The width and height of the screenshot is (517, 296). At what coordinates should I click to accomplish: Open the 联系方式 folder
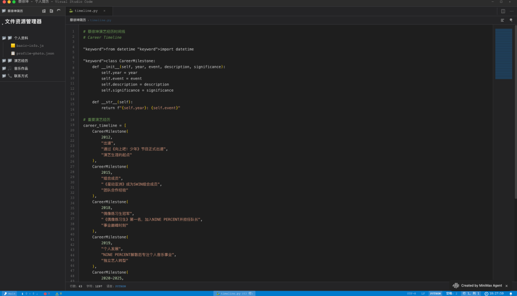[21, 76]
